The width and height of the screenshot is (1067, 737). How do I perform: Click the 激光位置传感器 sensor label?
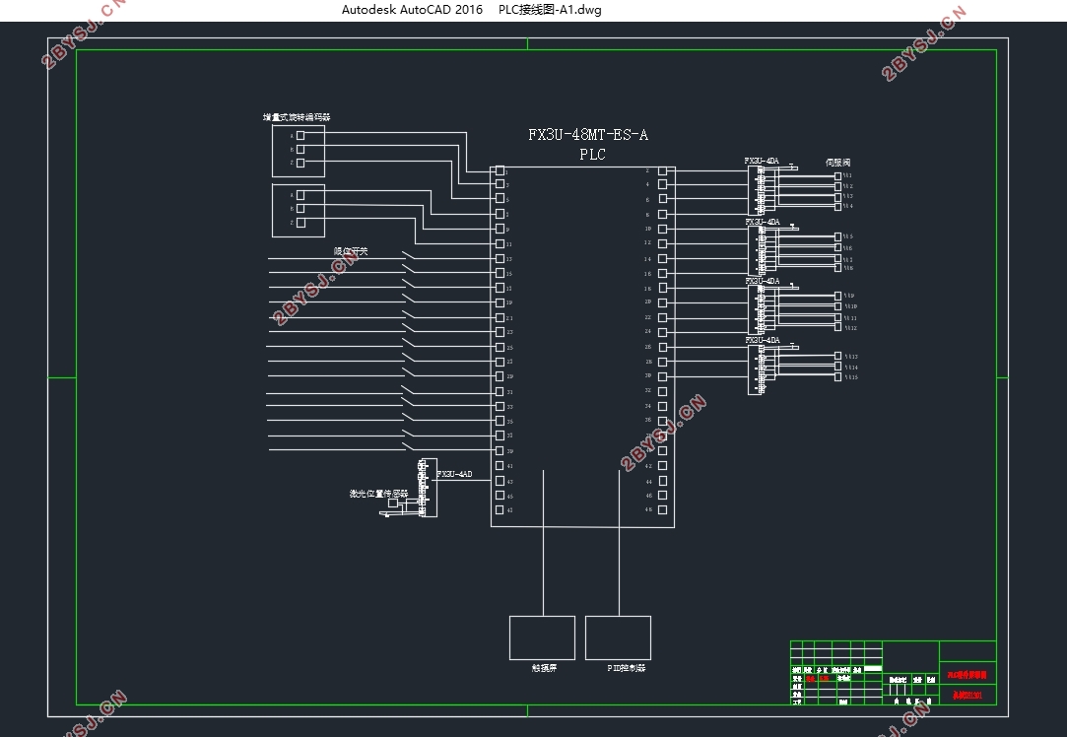point(378,494)
